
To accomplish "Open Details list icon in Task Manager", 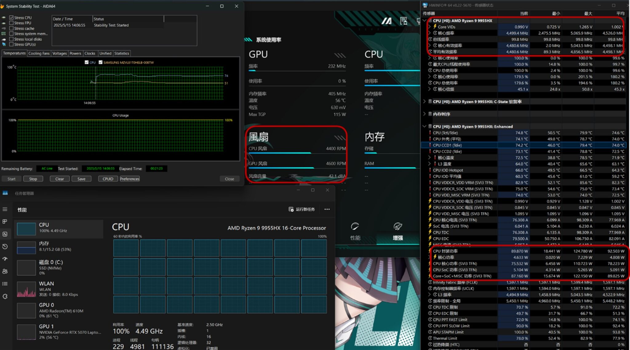I will (x=5, y=284).
